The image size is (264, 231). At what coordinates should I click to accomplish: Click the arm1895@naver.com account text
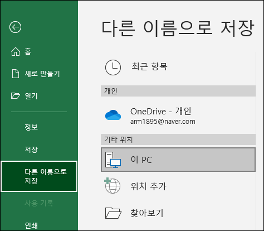163,122
